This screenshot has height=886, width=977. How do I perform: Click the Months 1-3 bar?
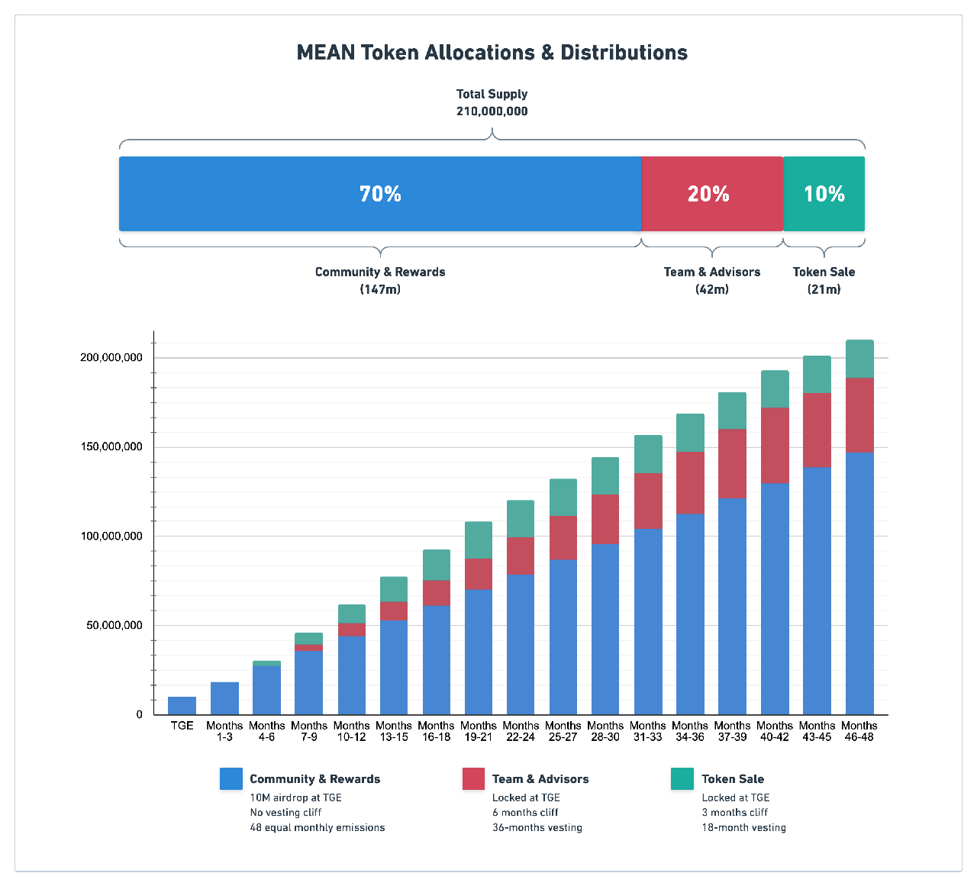coord(224,698)
